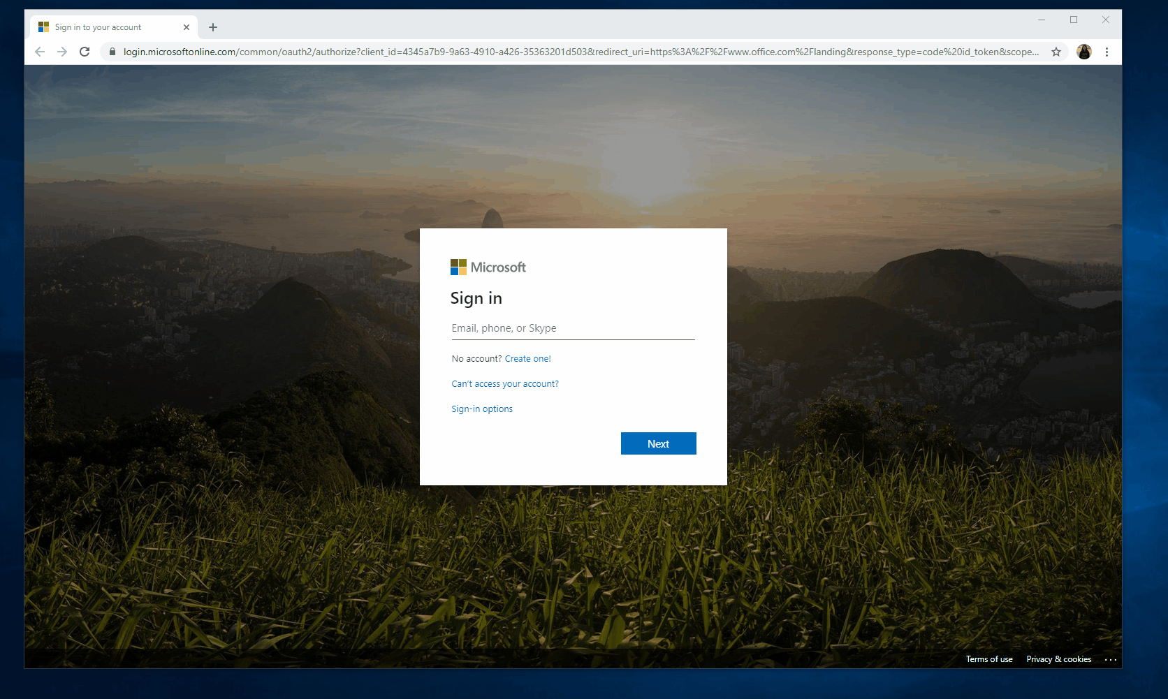Expand the footer ellipsis more options
Viewport: 1168px width, 699px height.
tap(1111, 659)
